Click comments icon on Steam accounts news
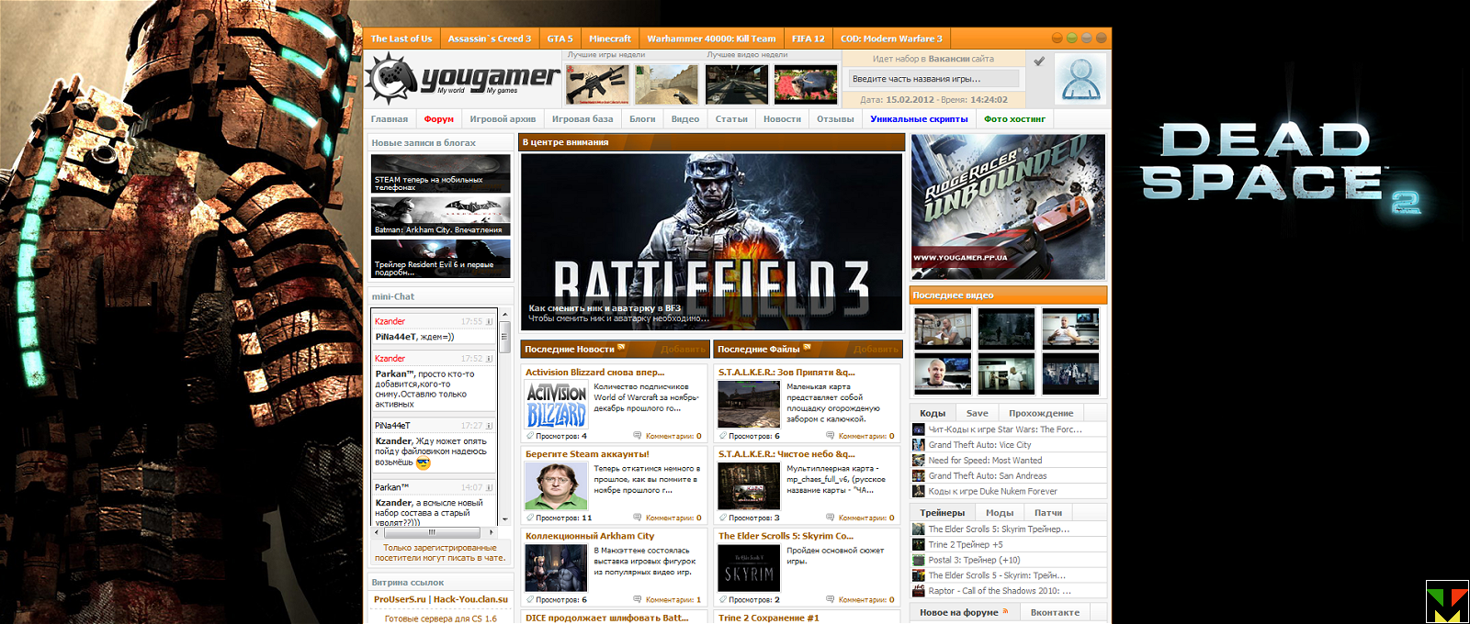Screen dimensions: 1470x624 point(638,518)
